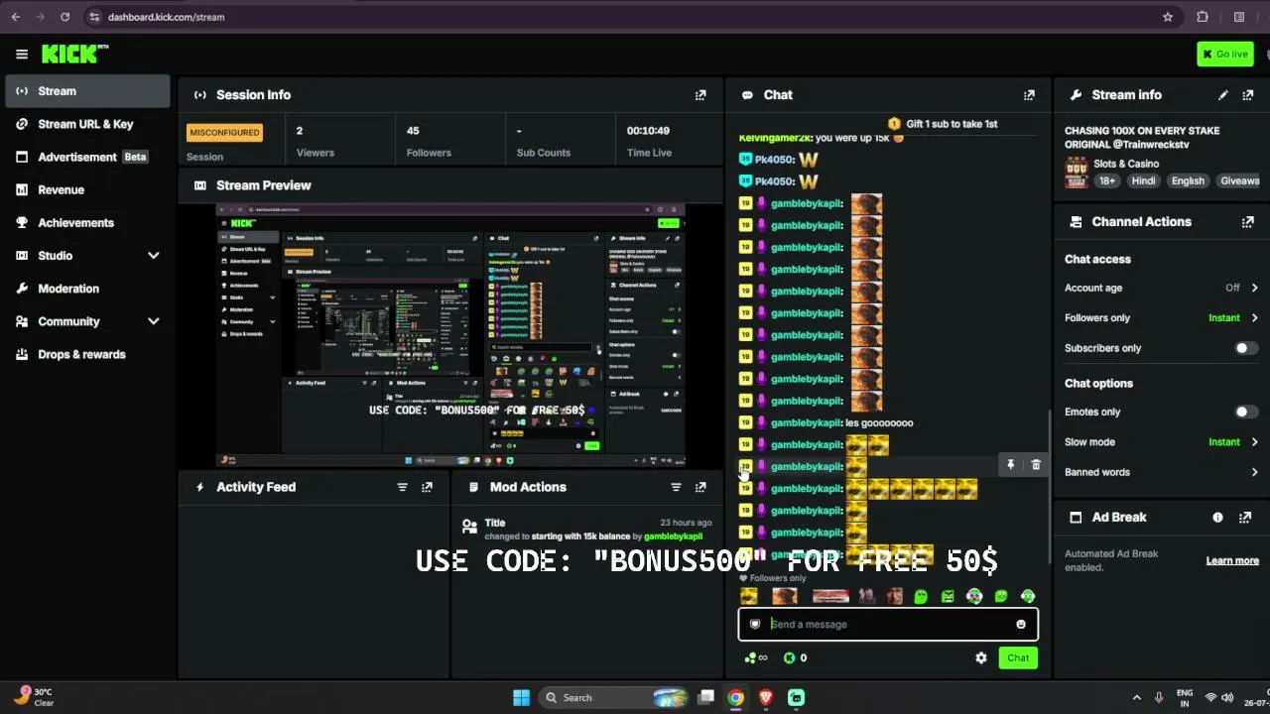Click into Send a message field
The height and width of the screenshot is (714, 1270).
point(888,624)
